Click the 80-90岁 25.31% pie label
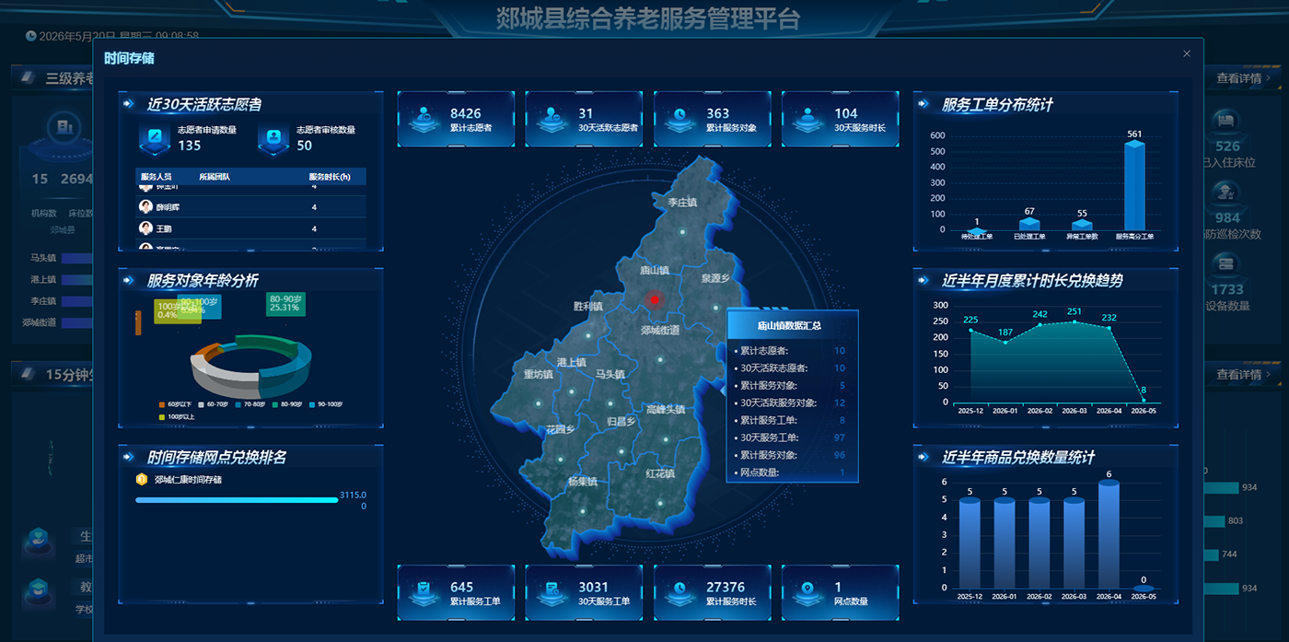Viewport: 1289px width, 642px height. point(285,303)
